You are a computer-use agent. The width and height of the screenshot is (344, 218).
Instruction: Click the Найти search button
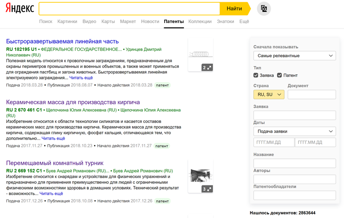click(234, 9)
